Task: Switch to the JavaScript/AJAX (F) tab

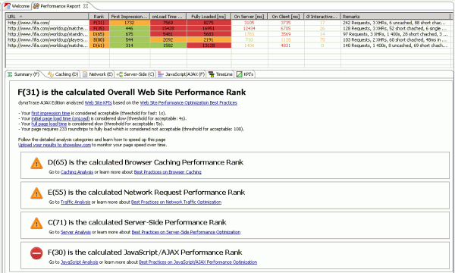Action: coord(182,74)
